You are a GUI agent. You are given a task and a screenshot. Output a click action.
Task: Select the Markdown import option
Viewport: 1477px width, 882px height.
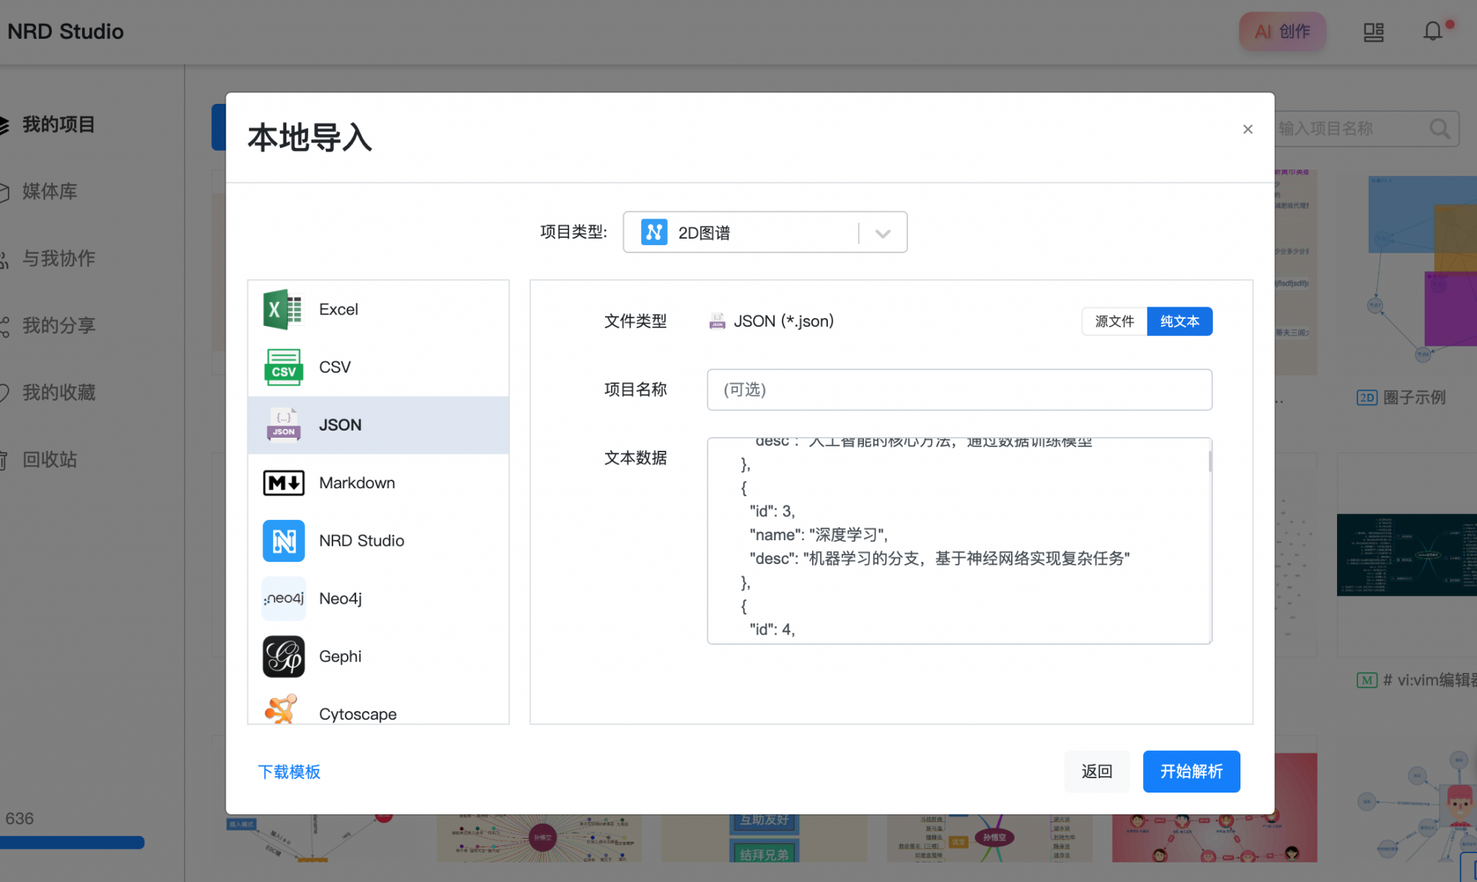pos(356,482)
